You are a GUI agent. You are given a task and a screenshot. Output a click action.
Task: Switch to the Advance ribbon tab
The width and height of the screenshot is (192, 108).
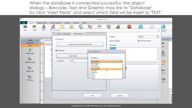click(x=76, y=23)
